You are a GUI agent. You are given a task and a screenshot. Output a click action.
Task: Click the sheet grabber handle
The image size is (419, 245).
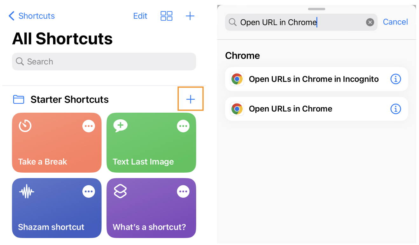pos(317,9)
